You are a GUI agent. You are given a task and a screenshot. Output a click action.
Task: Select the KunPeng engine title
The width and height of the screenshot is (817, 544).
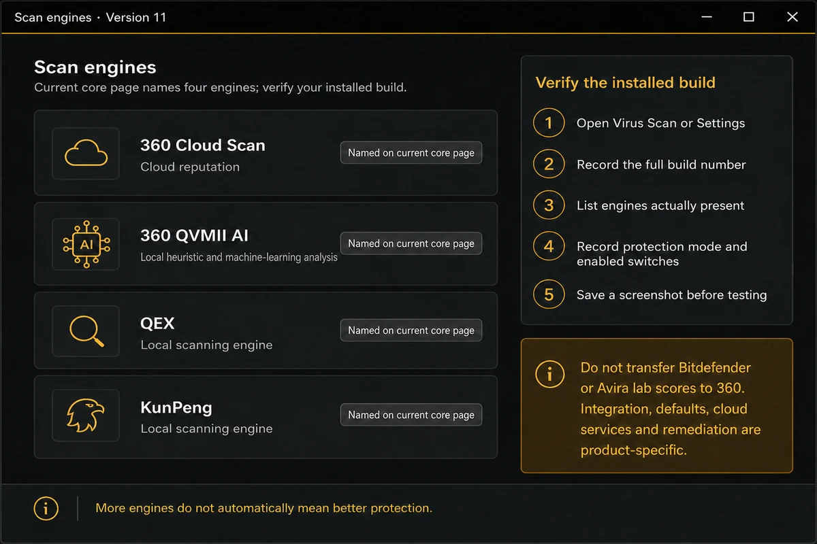pos(176,408)
